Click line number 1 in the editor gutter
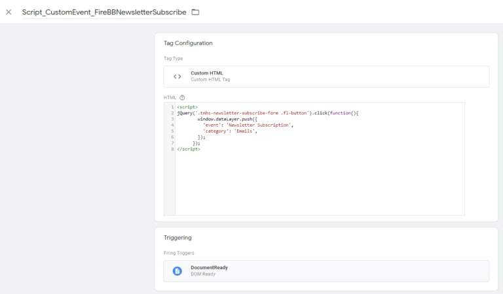 [x=172, y=107]
